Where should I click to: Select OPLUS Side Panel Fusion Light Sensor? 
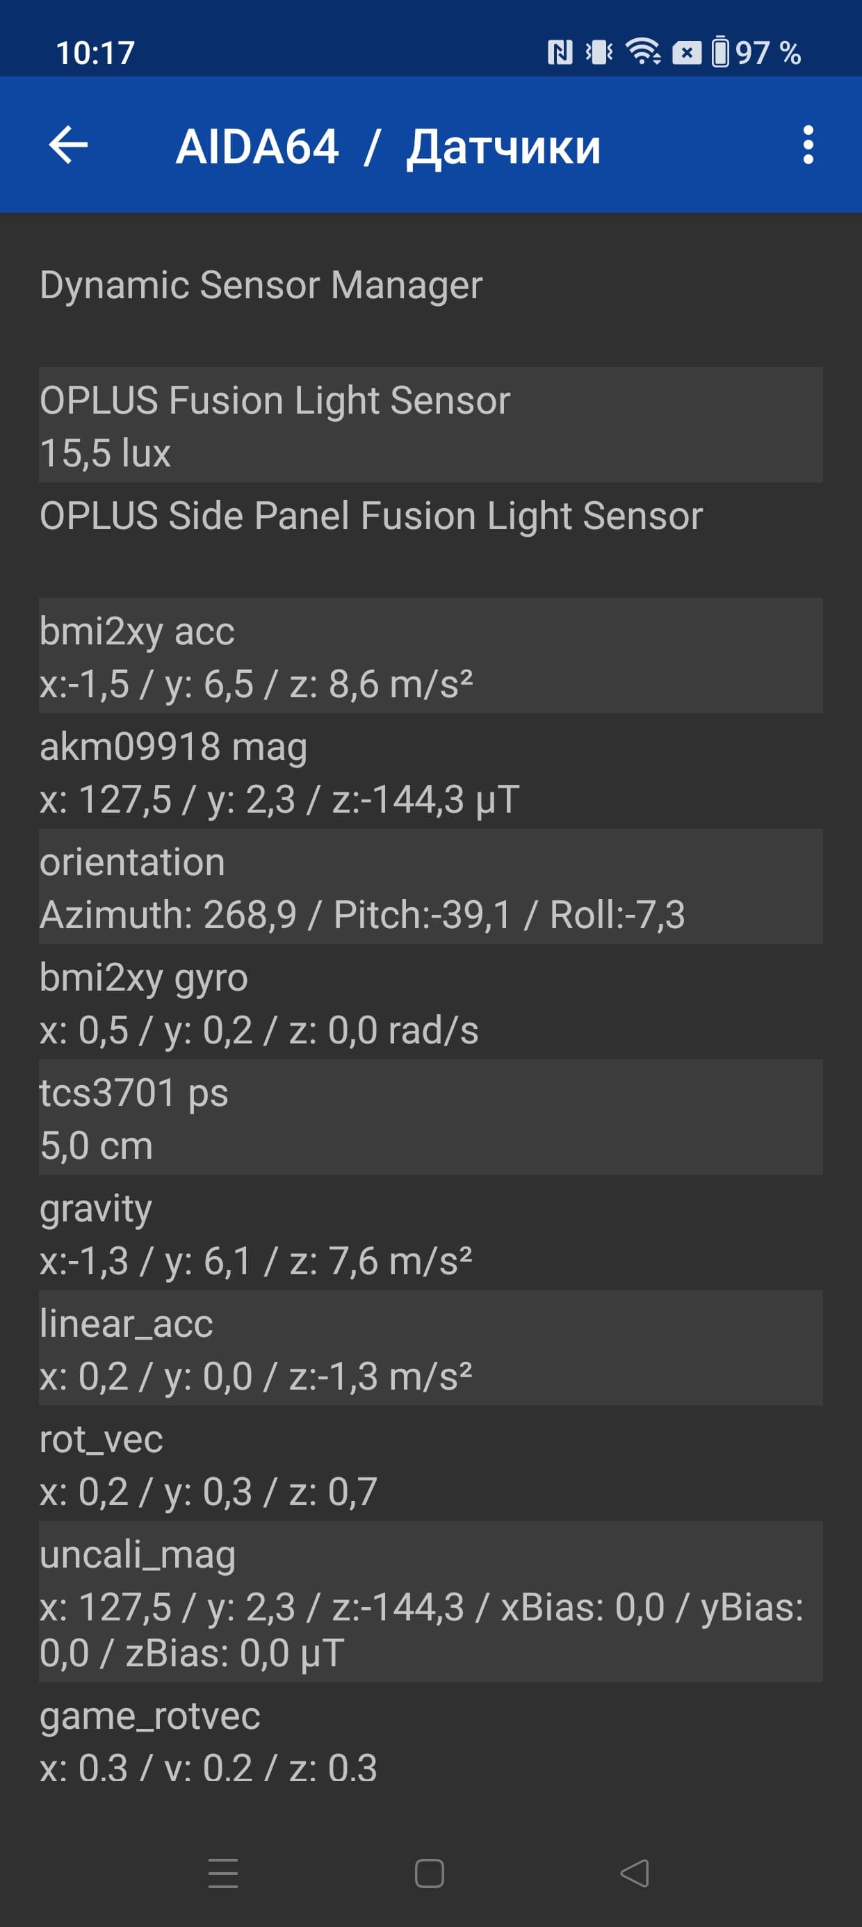pyautogui.click(x=430, y=516)
